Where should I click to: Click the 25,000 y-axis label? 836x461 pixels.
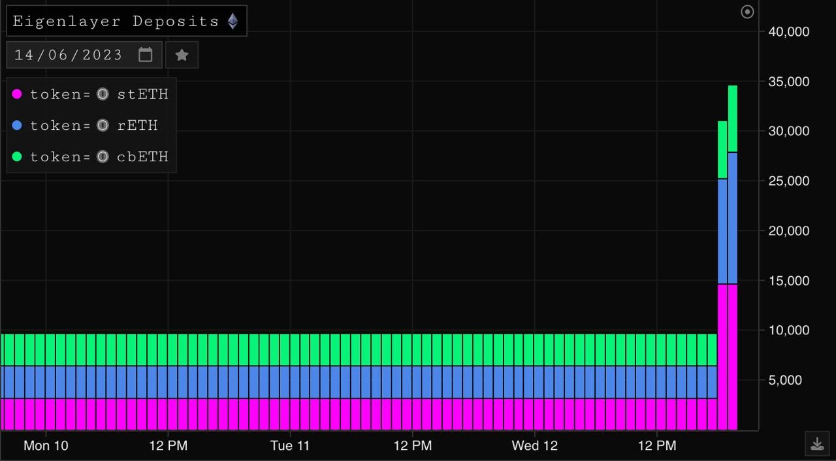(788, 181)
